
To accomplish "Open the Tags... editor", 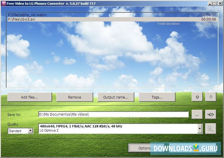I will point(157,97).
